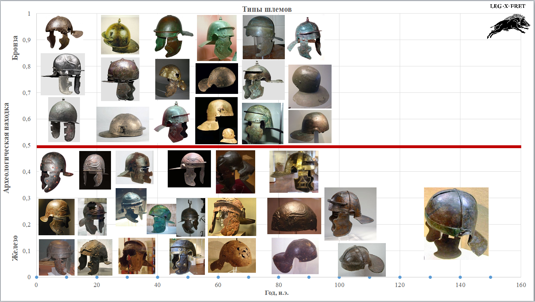Viewport: 535px width, 302px height.
Task: Select the 'Железо' vertical axis label
Action: 15,248
